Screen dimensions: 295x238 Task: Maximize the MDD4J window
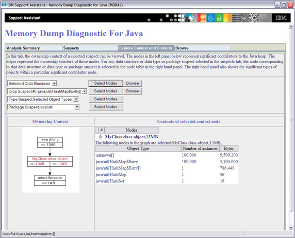[x=284, y=5]
